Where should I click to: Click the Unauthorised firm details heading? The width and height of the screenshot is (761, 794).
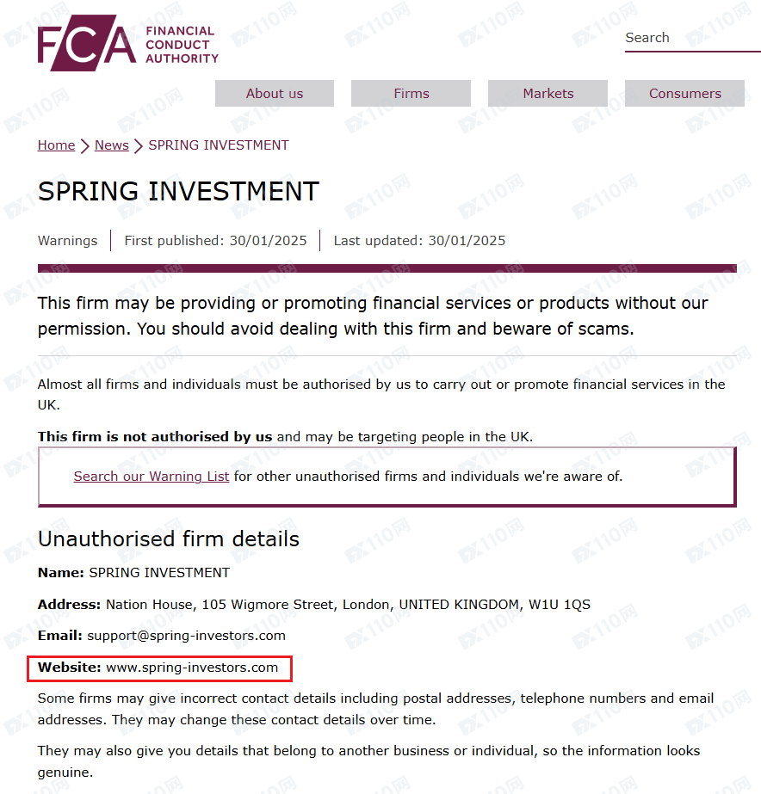click(x=169, y=539)
